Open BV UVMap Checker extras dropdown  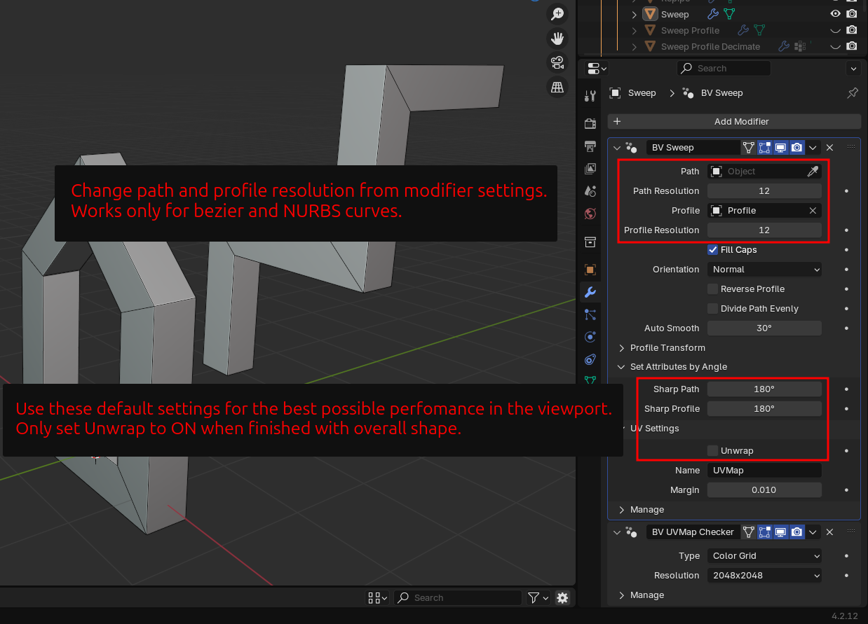click(x=813, y=532)
